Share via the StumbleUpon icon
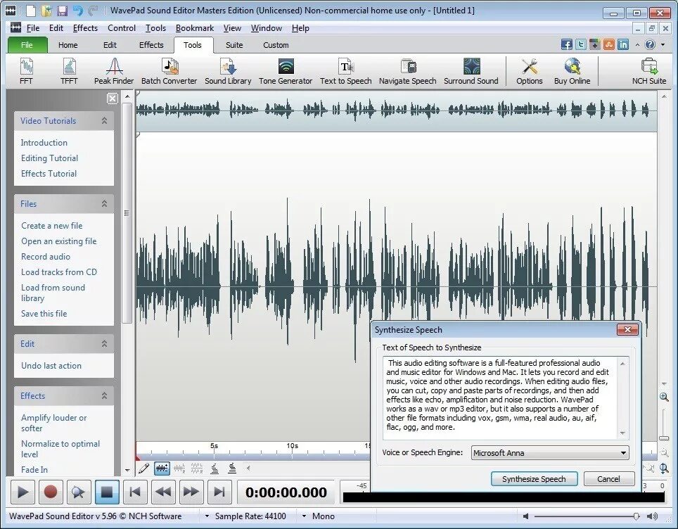Screen dimensions: 678x529 tap(609, 44)
